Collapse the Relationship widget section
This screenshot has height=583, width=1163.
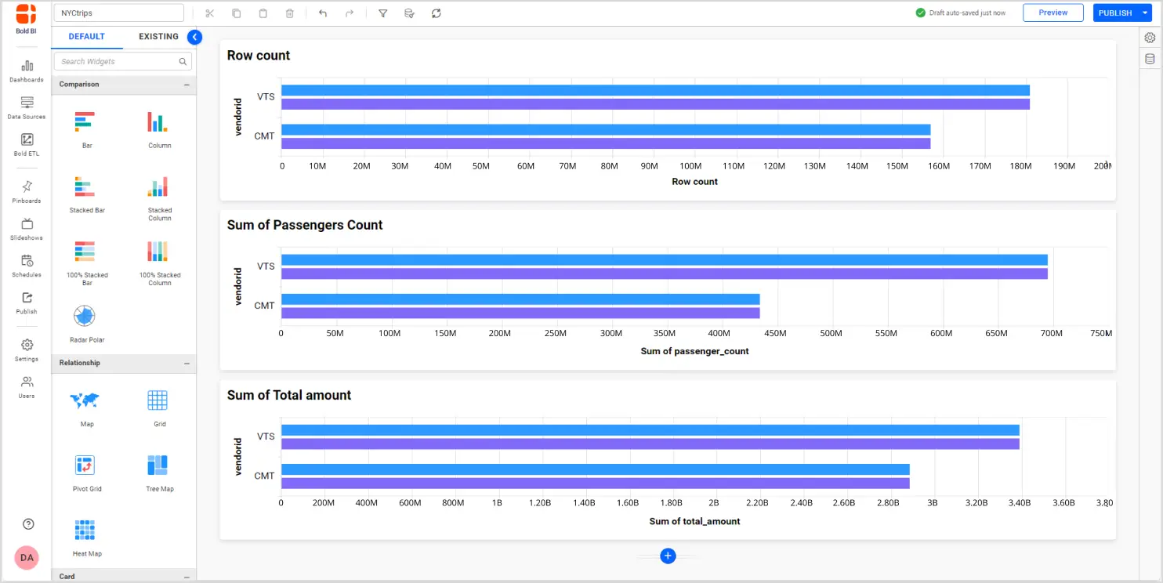187,364
